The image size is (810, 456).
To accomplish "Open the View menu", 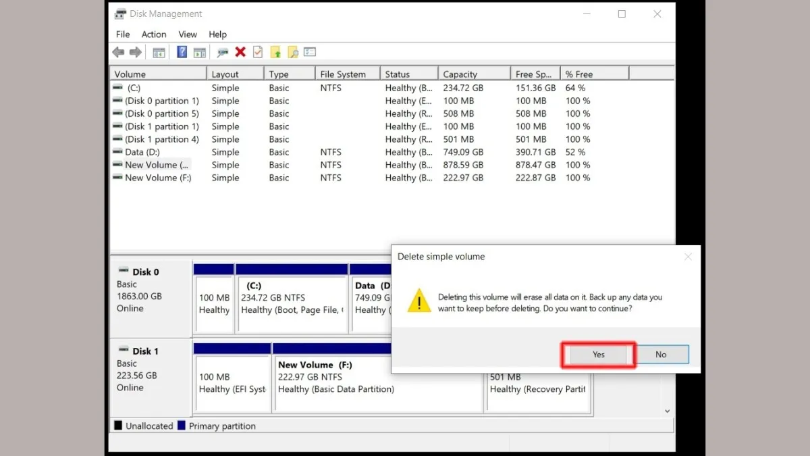I will point(188,34).
